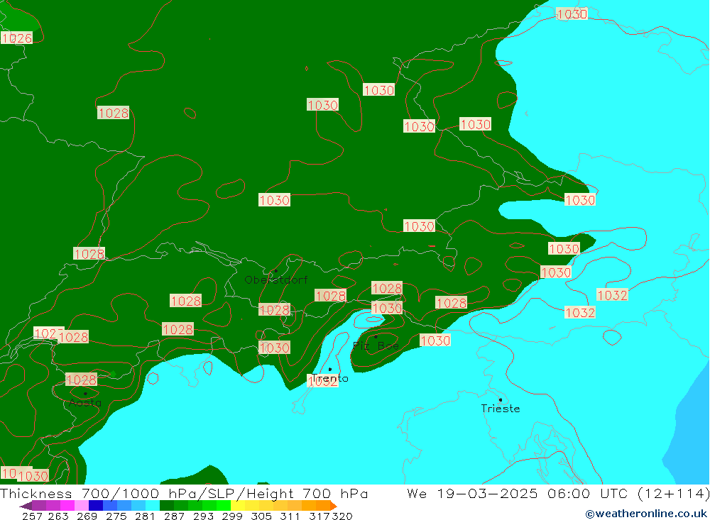Click the 1026 isobar pressure label

click(17, 38)
